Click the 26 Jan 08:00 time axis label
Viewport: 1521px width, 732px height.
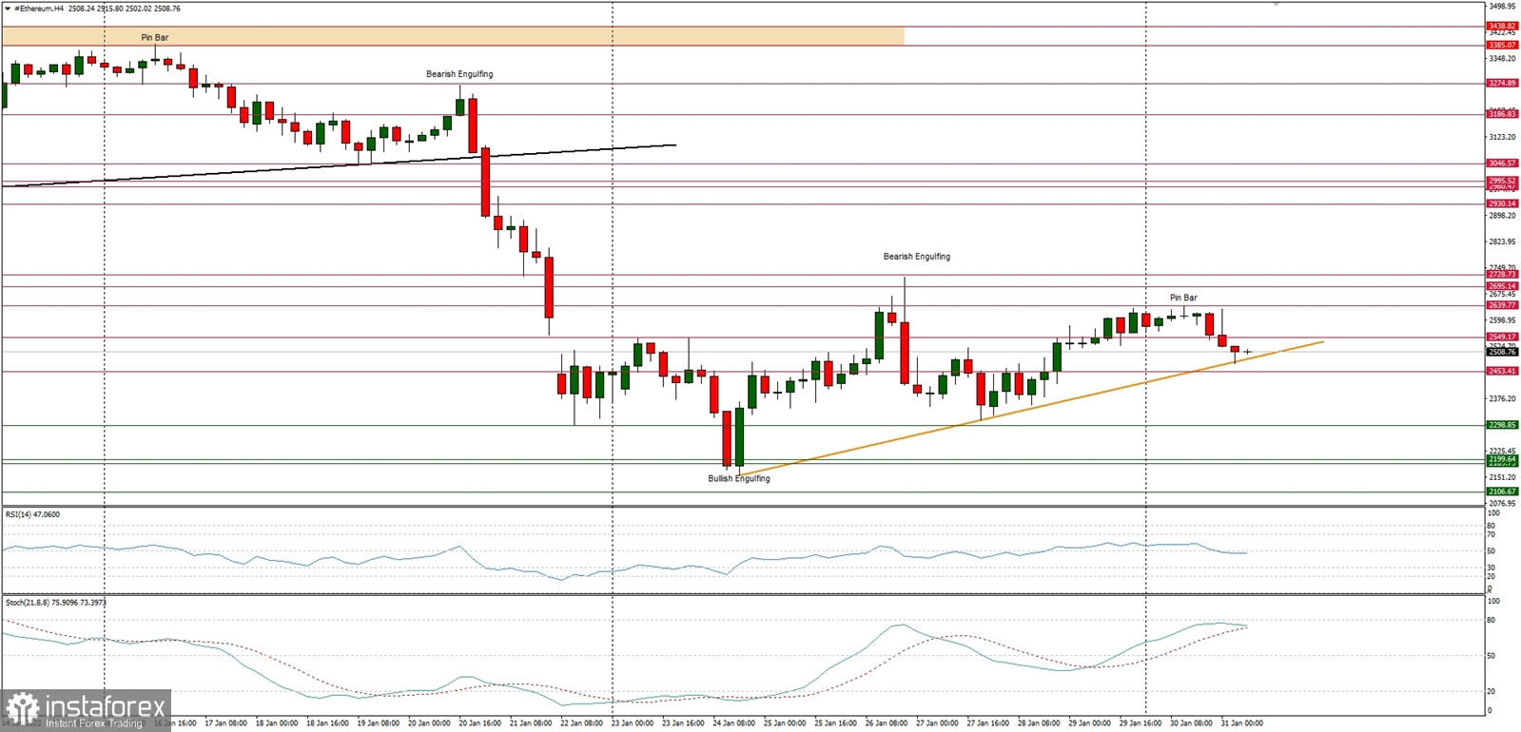(887, 723)
